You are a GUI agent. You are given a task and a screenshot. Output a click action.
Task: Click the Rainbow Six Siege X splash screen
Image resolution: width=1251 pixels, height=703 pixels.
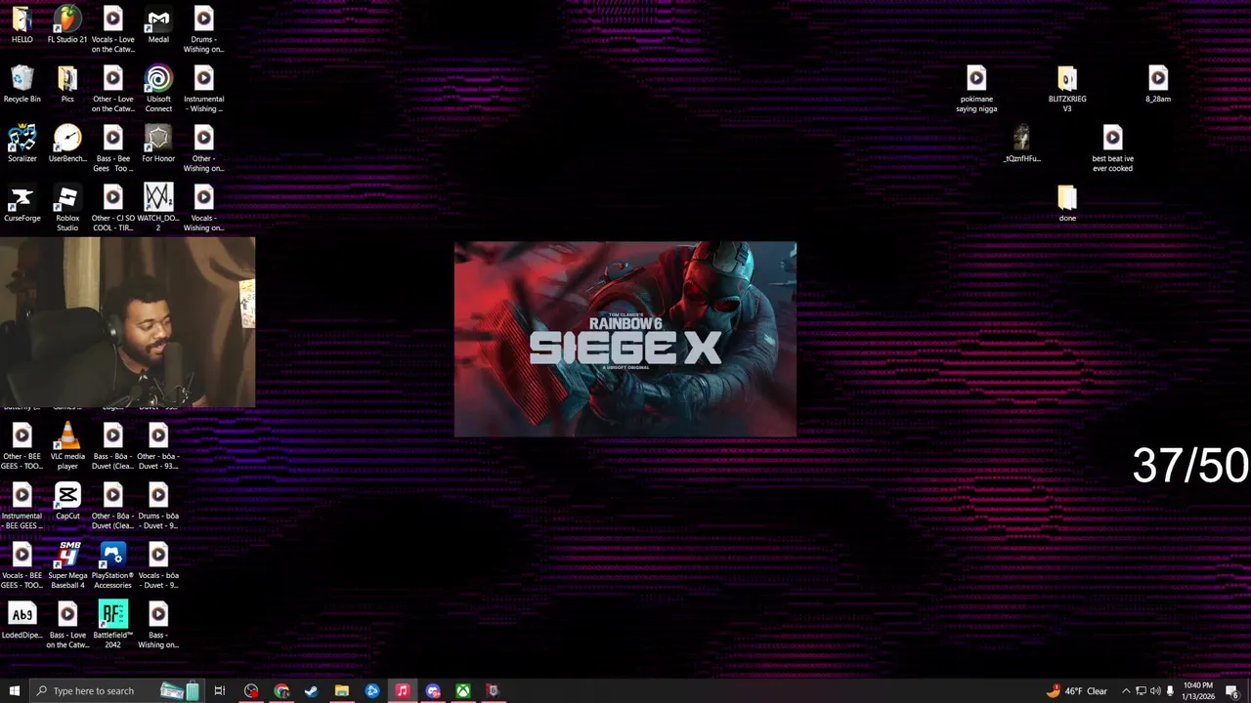[x=625, y=339]
